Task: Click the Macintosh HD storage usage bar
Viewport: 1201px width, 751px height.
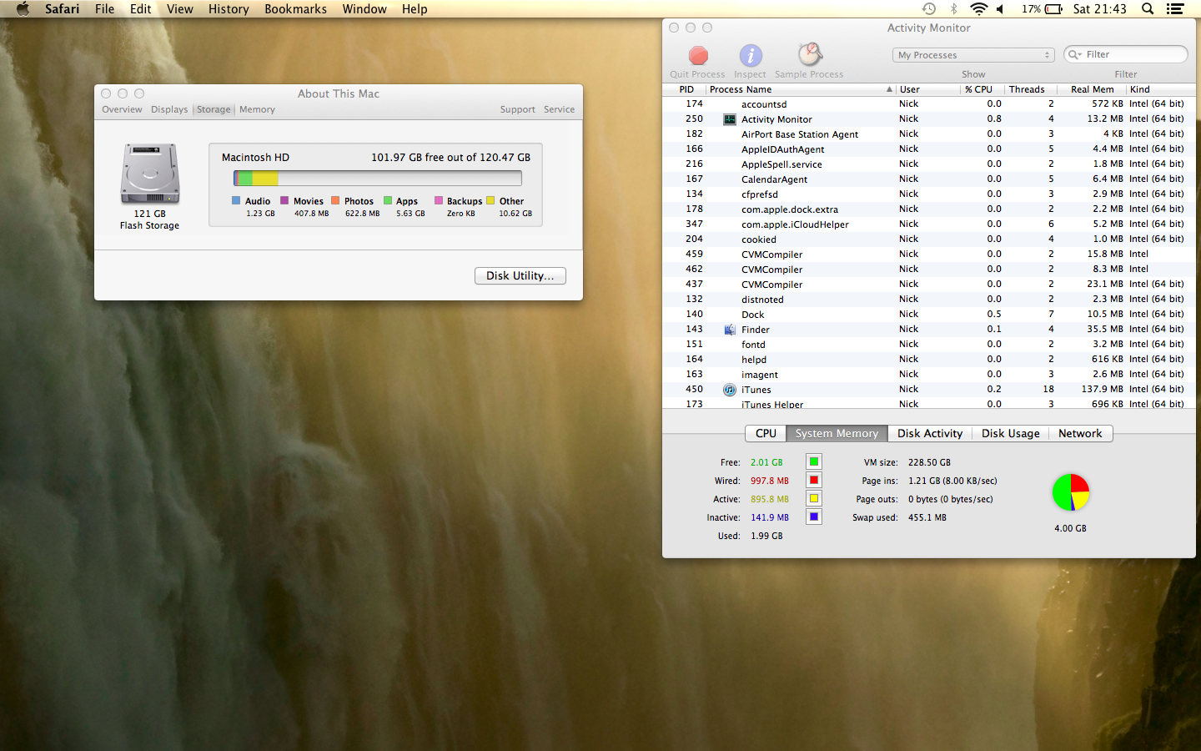Action: pos(378,178)
